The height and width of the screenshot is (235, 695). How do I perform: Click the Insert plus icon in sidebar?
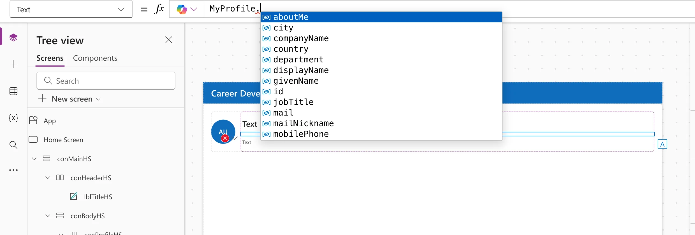(13, 64)
